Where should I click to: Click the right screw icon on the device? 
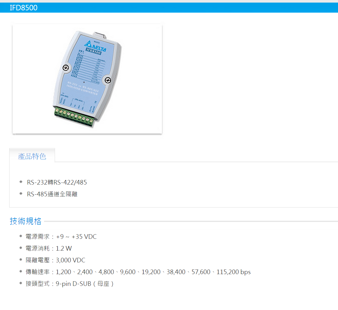[108, 80]
